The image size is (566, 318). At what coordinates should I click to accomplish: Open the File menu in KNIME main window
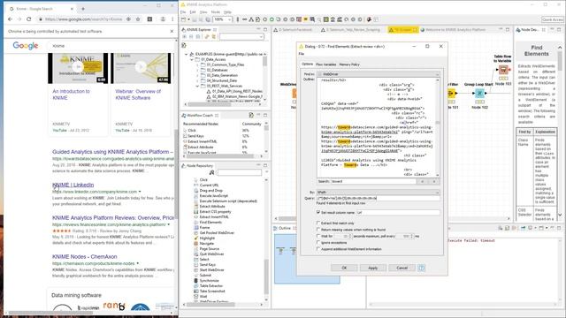[x=183, y=11]
